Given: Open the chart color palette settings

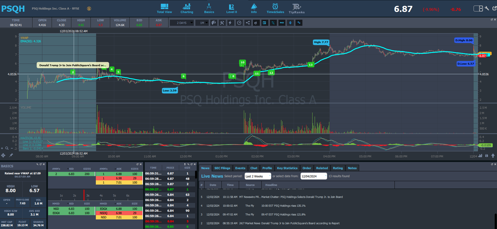Looking at the screenshot, I should coord(214,23).
